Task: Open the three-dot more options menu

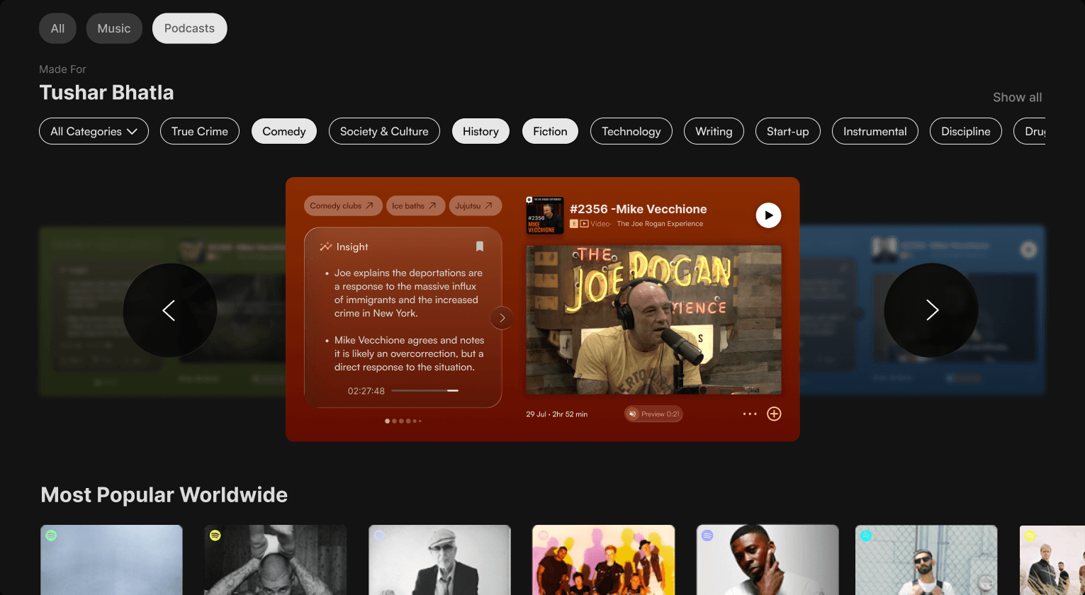Action: pyautogui.click(x=750, y=414)
